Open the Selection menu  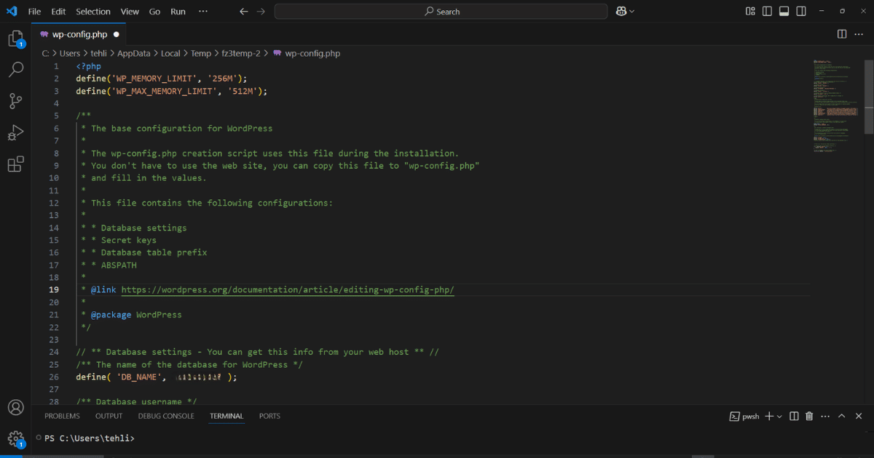pos(93,12)
